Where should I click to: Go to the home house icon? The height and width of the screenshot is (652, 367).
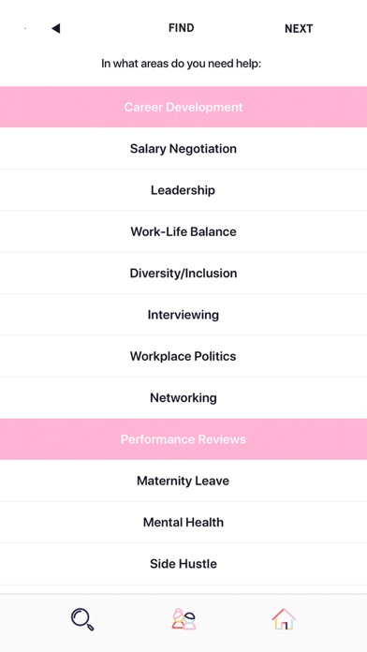pos(284,618)
